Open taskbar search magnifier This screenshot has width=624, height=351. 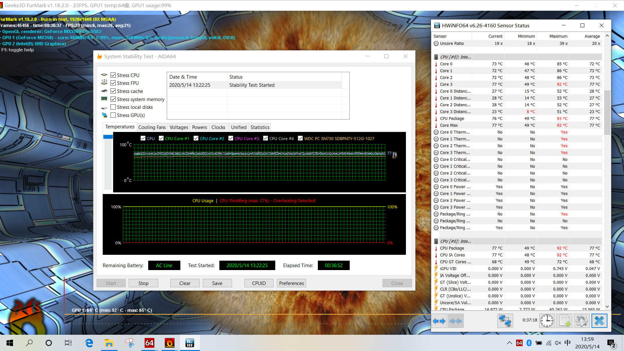click(29, 343)
